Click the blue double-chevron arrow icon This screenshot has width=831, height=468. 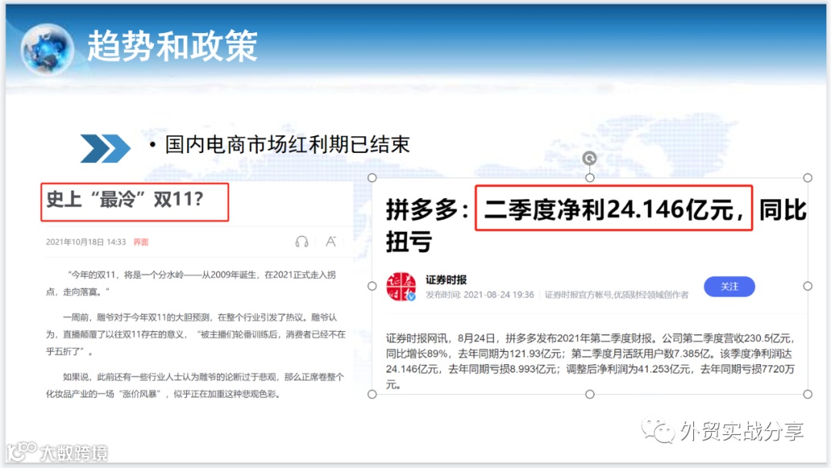(105, 148)
